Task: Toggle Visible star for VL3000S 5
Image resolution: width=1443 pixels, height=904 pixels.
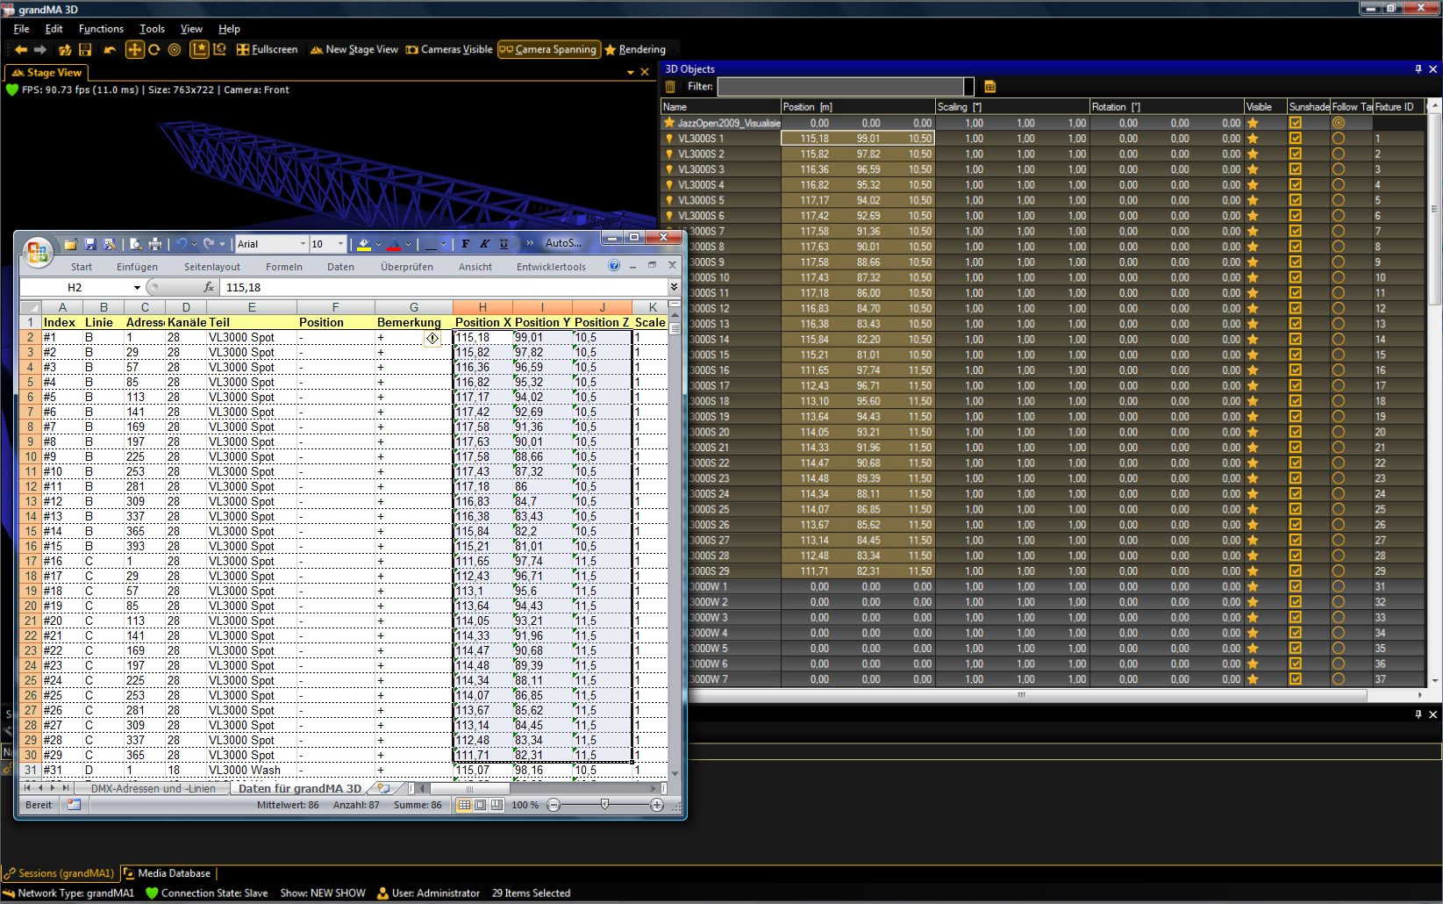Action: pyautogui.click(x=1253, y=200)
